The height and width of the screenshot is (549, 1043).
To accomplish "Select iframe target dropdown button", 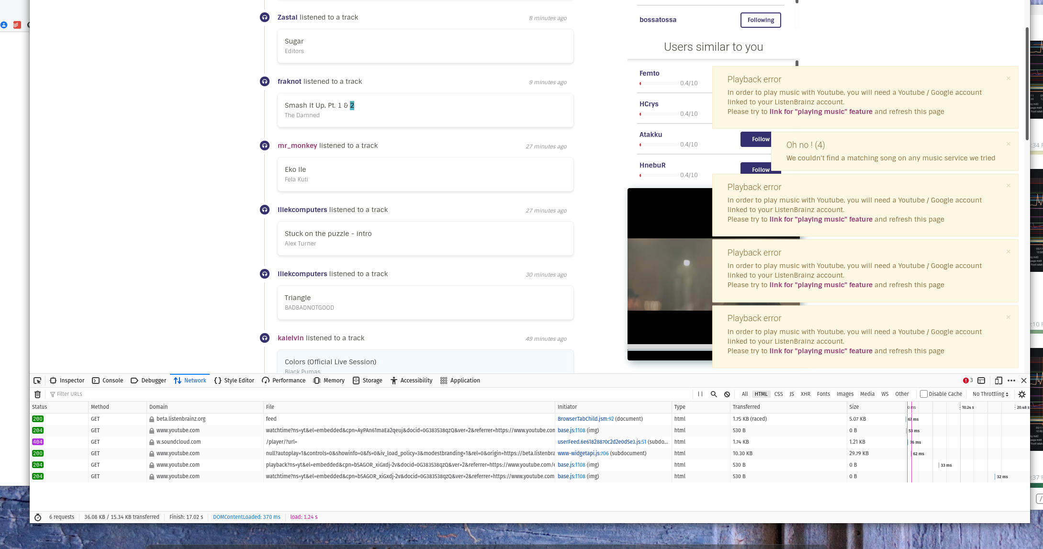I will click(x=981, y=381).
